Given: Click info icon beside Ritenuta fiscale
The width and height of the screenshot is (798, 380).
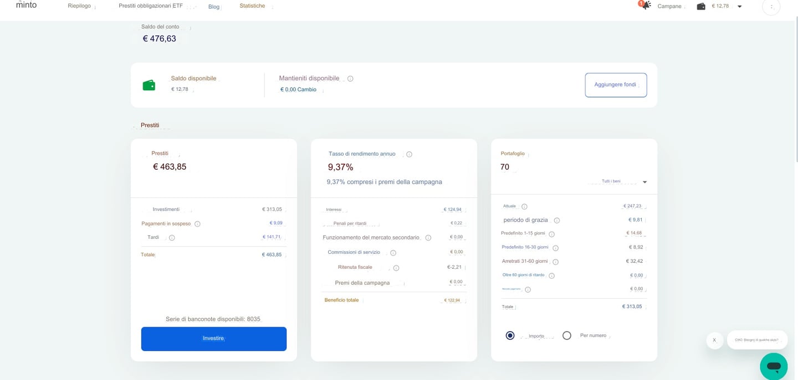Looking at the screenshot, I should pyautogui.click(x=396, y=268).
